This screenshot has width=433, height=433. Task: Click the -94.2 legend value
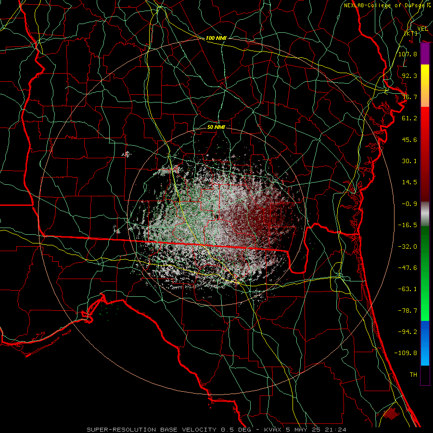pos(408,332)
